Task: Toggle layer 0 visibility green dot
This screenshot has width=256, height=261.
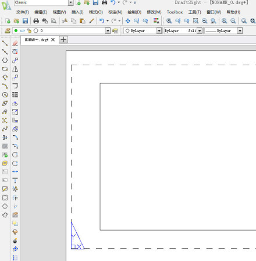Action: 16,30
